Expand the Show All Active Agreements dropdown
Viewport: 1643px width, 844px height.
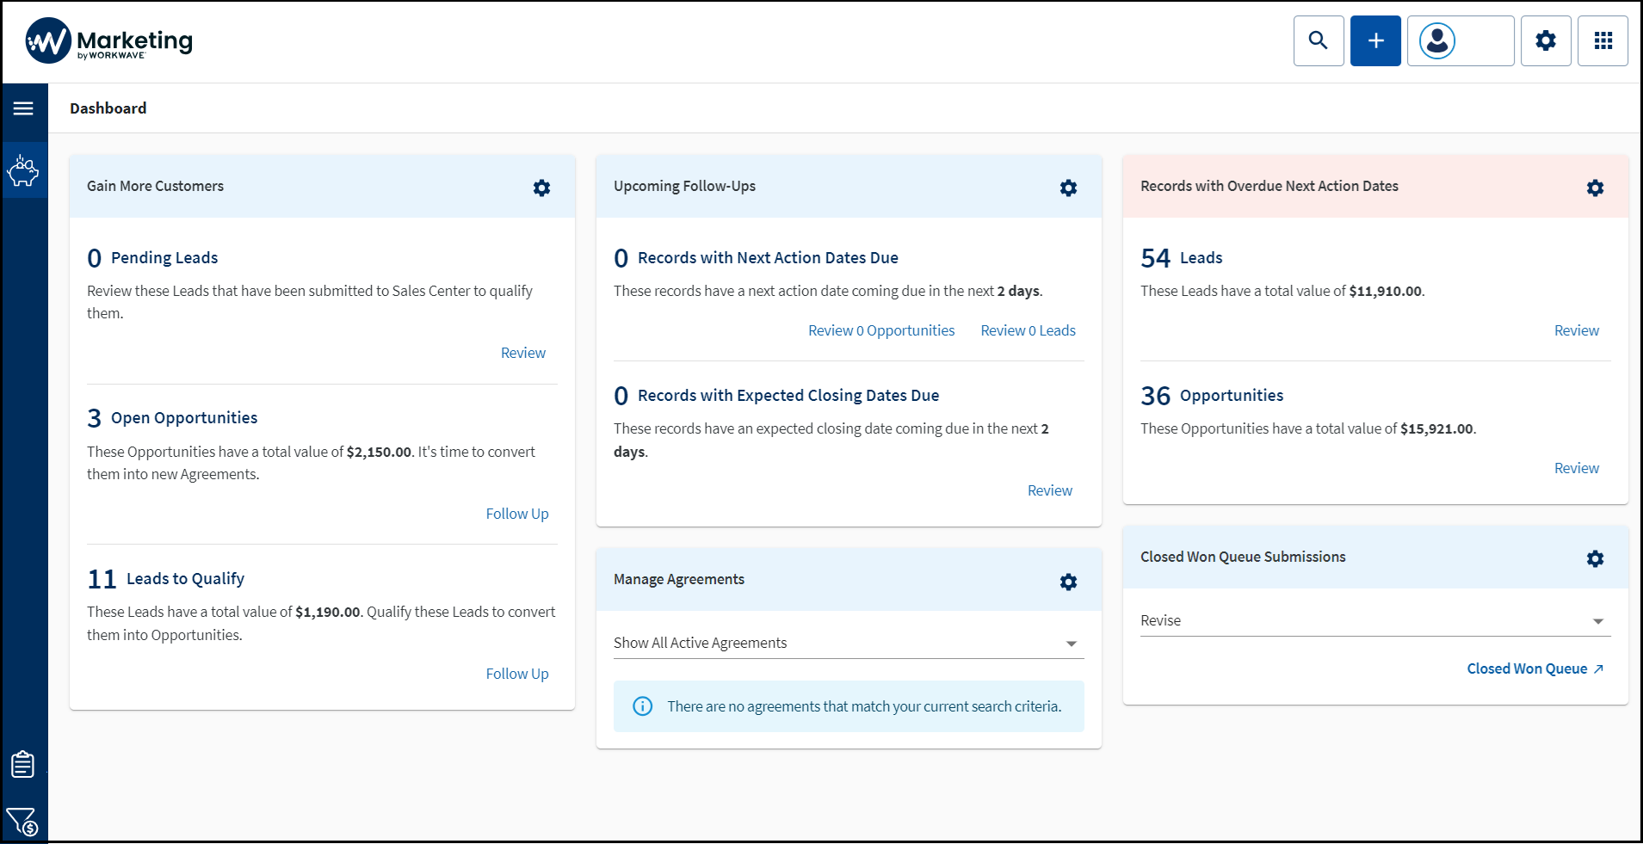click(x=849, y=643)
